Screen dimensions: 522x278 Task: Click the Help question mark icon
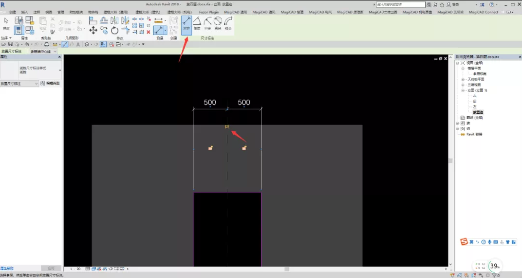[492, 5]
